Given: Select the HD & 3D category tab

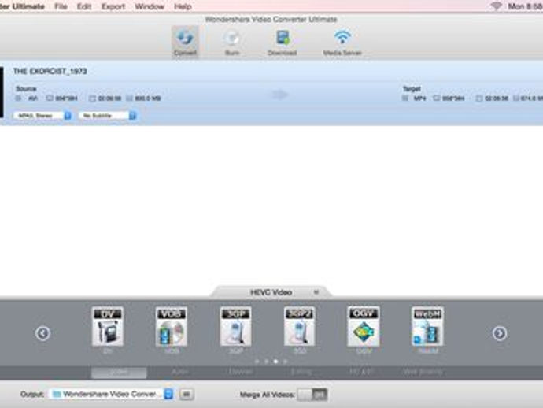Looking at the screenshot, I should 361,373.
